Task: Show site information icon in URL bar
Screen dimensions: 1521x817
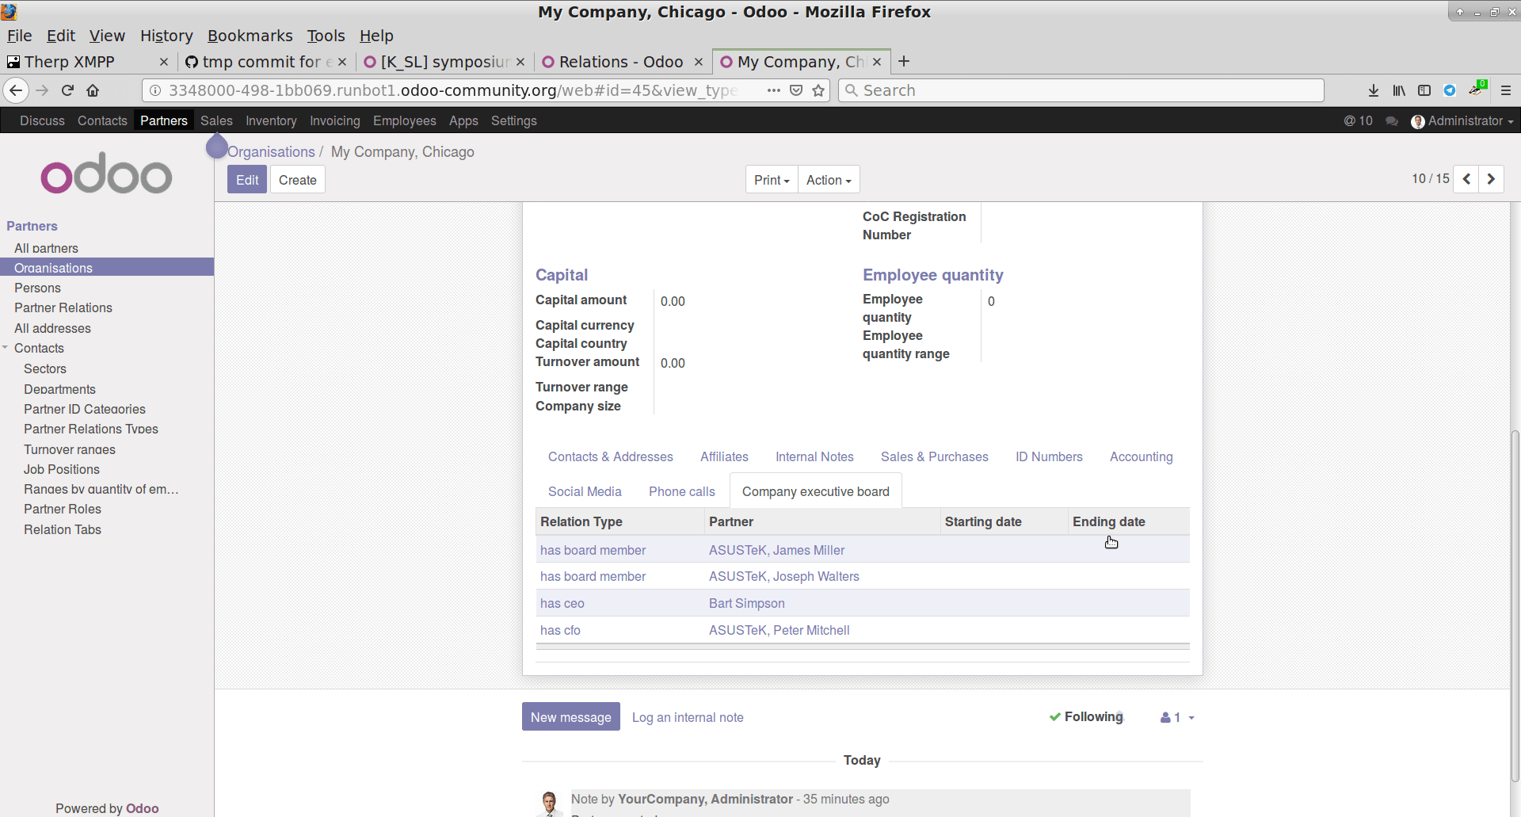Action: (155, 90)
